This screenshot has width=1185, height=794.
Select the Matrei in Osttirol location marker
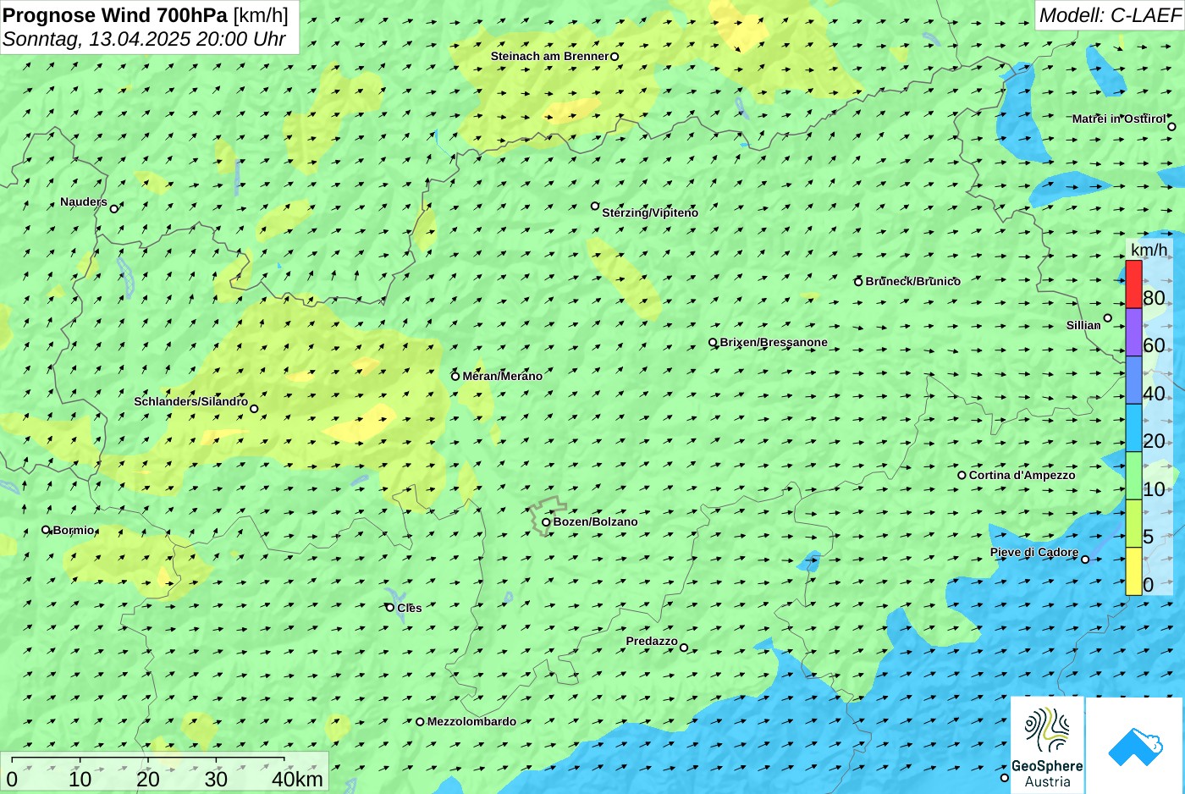click(1171, 127)
